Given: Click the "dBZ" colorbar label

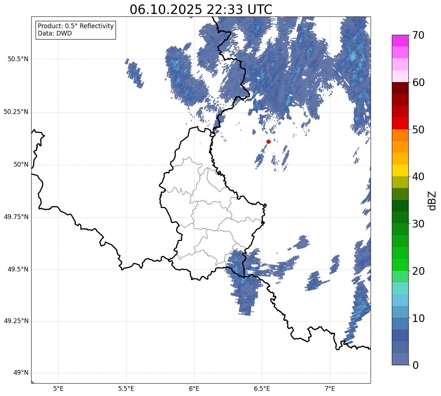Looking at the screenshot, I should tap(432, 200).
